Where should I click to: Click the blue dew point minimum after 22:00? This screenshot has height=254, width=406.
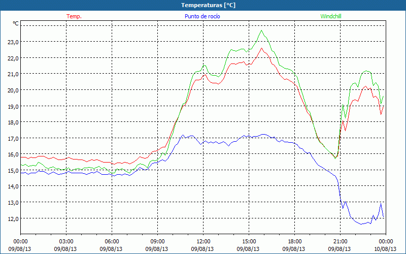tap(361, 224)
